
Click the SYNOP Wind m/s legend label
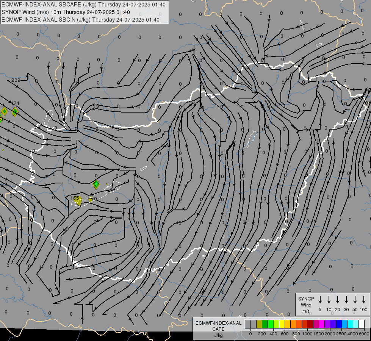(x=306, y=305)
